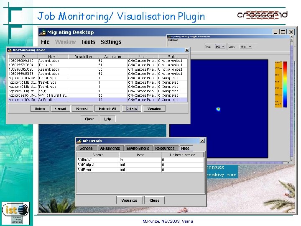Viewport: 301px width, 226px height.
Task: Open the Level dropdown showing 10 m
Action: point(246,47)
